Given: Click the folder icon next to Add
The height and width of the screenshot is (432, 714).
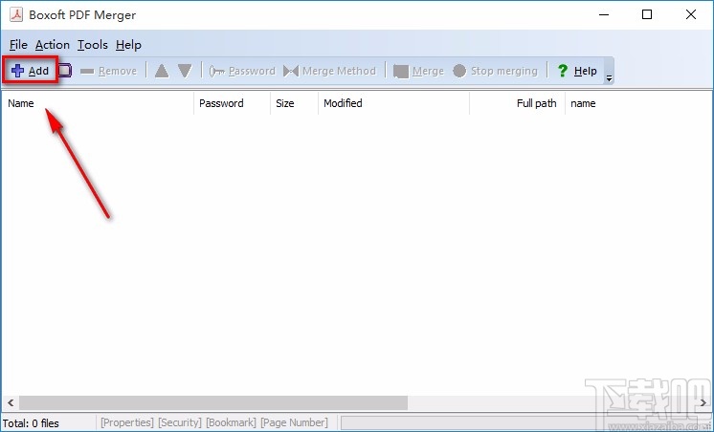Looking at the screenshot, I should click(65, 71).
